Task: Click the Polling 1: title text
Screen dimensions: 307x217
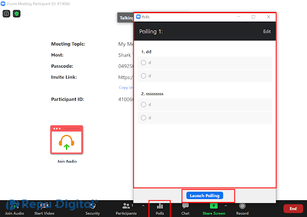Action: click(151, 32)
